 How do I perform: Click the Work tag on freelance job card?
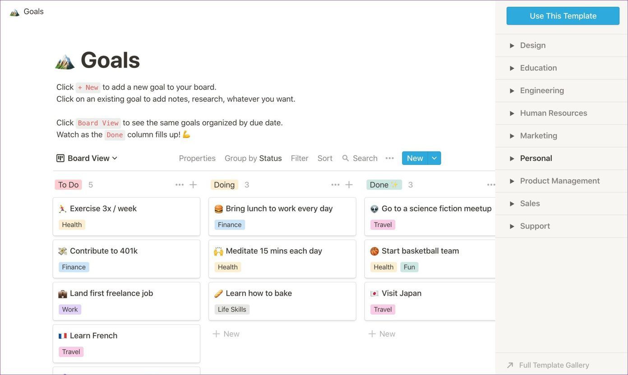pyautogui.click(x=70, y=310)
